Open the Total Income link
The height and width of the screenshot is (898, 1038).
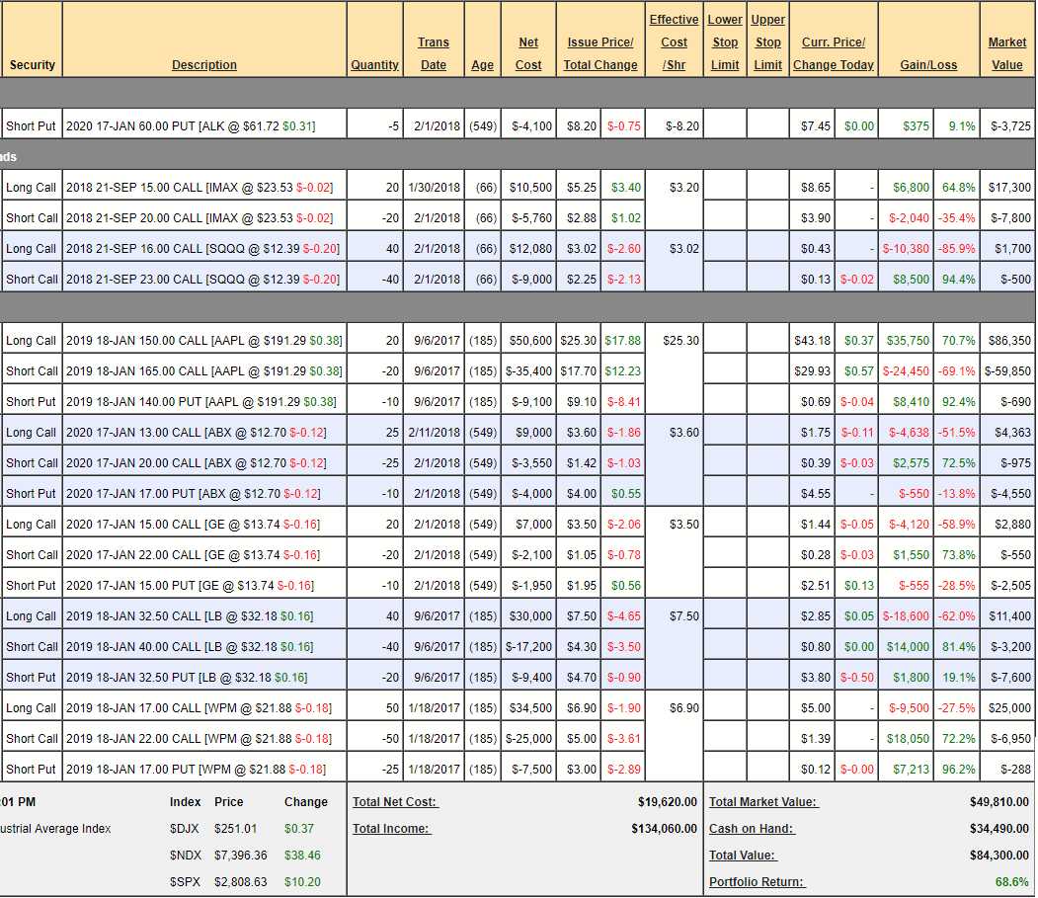tap(391, 829)
